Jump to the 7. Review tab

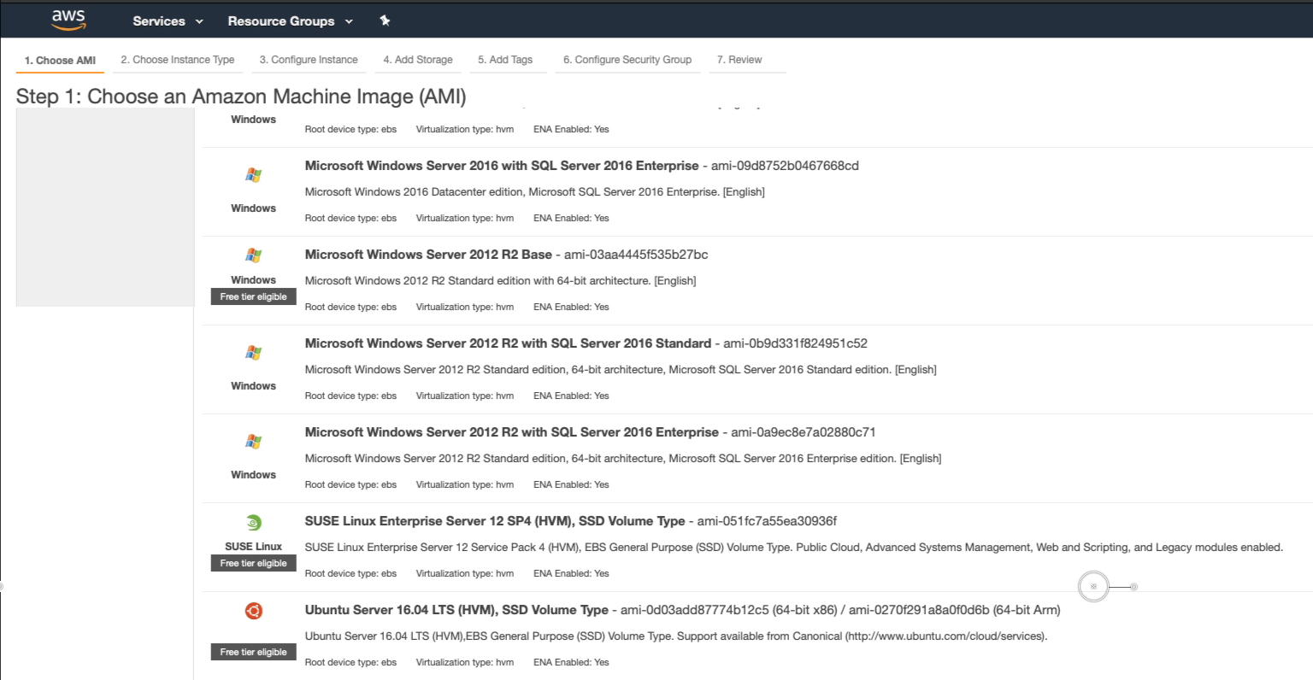(x=739, y=60)
